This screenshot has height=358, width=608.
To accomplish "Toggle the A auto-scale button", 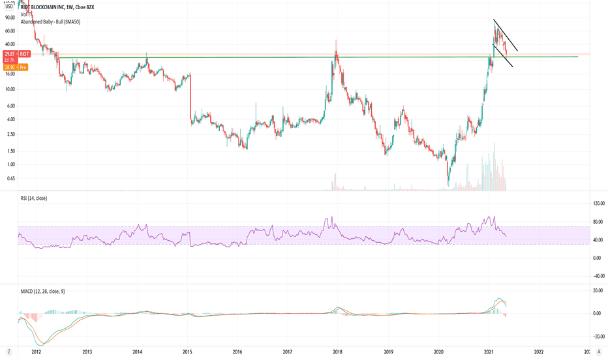I will (x=599, y=351).
